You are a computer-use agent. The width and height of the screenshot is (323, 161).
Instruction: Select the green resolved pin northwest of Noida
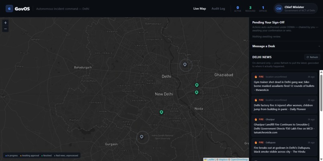coord(196,92)
